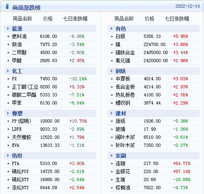The height and width of the screenshot is (194, 204).
Task: Select the 针叶木浆 commodity
Action: pos(125,145)
